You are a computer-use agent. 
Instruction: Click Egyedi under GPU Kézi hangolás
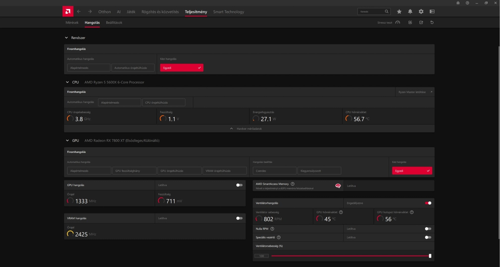pyautogui.click(x=412, y=171)
